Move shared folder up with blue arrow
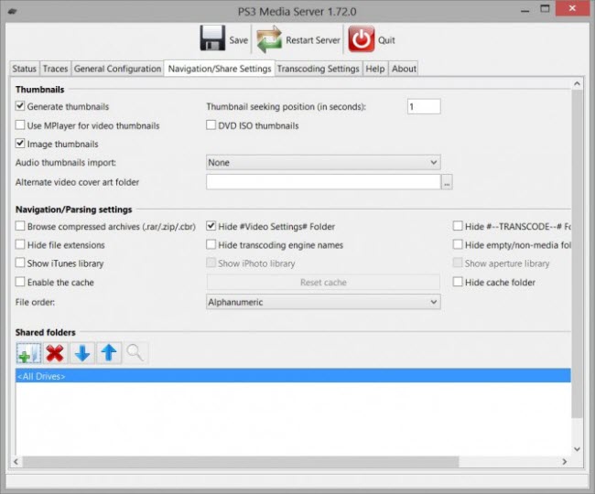The width and height of the screenshot is (595, 494). pyautogui.click(x=109, y=353)
